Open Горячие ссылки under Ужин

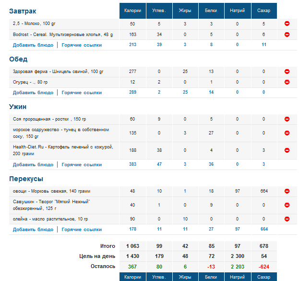click(x=82, y=165)
